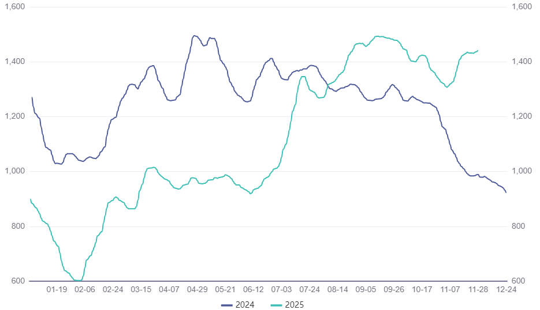Click the 09-05 x-axis date label
The height and width of the screenshot is (310, 540).
tap(366, 290)
